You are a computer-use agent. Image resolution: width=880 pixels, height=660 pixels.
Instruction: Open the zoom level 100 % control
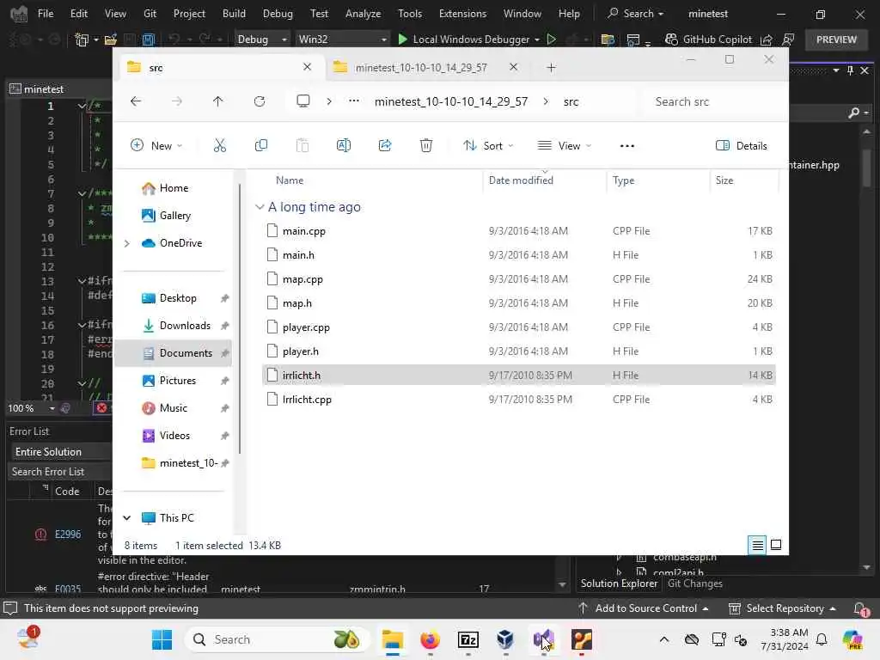click(32, 408)
